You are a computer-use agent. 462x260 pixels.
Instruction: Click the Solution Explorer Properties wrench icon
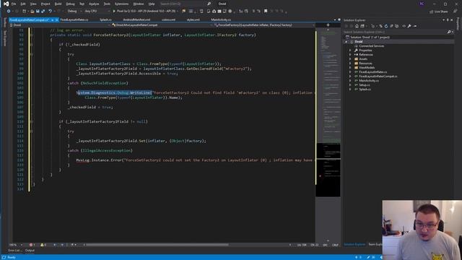(409, 26)
